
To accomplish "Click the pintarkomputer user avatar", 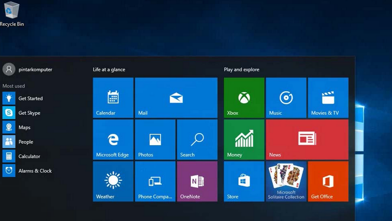I will [x=9, y=69].
